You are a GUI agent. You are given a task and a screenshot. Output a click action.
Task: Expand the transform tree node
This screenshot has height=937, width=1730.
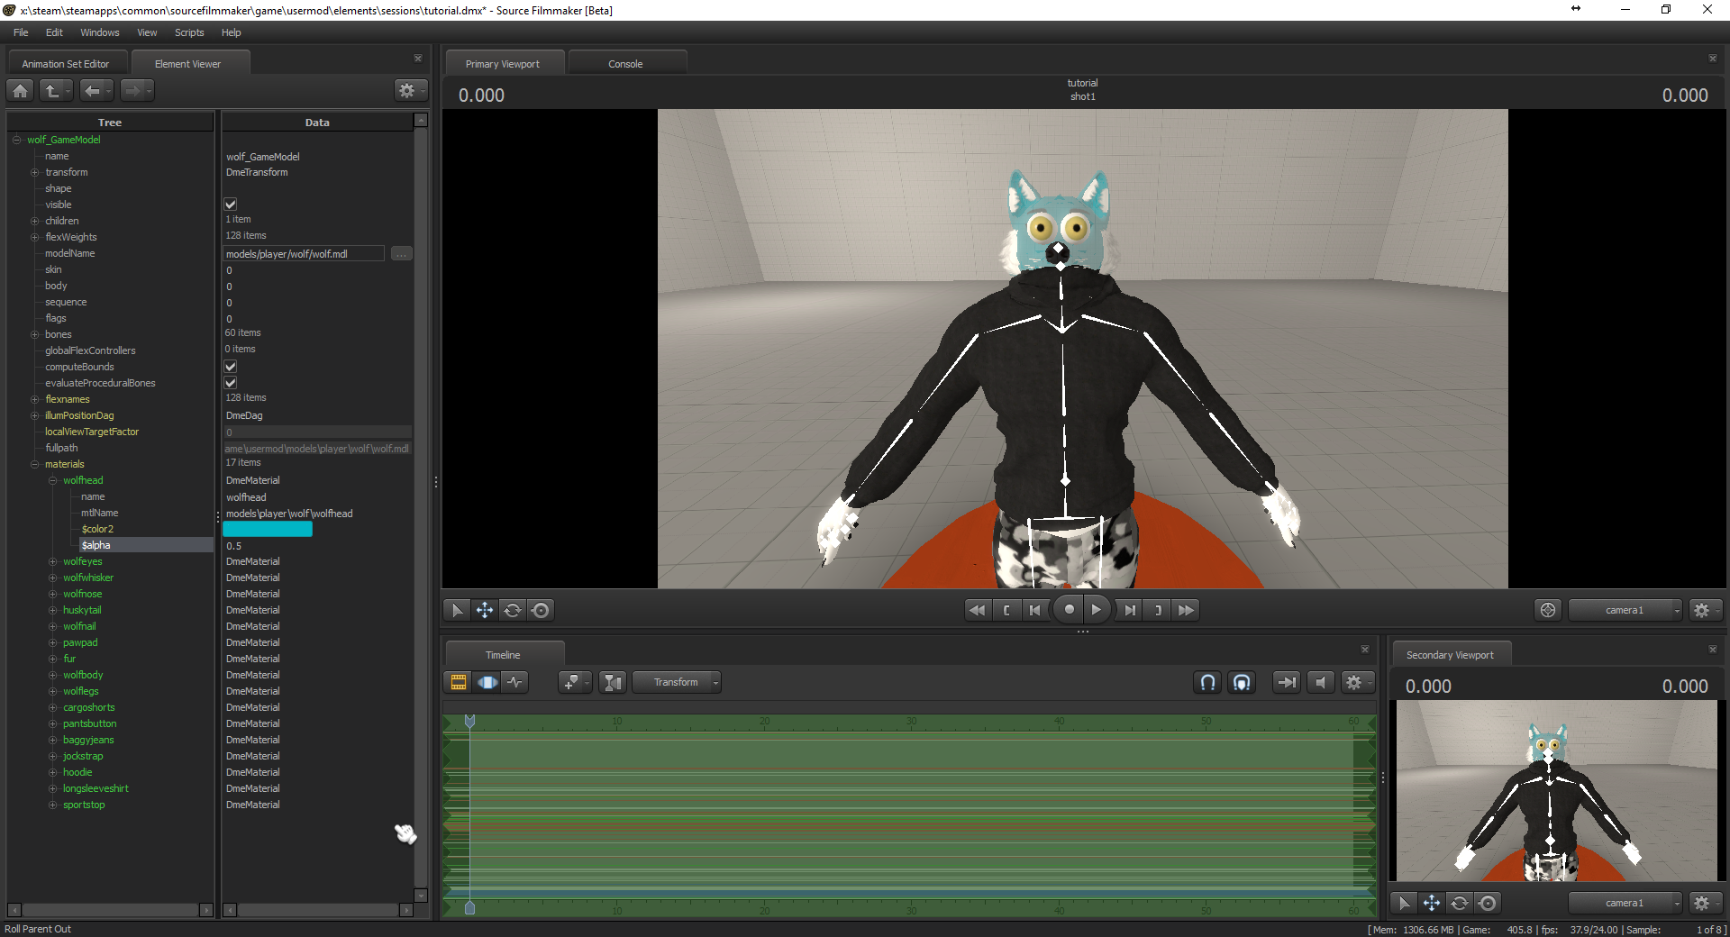pos(34,172)
